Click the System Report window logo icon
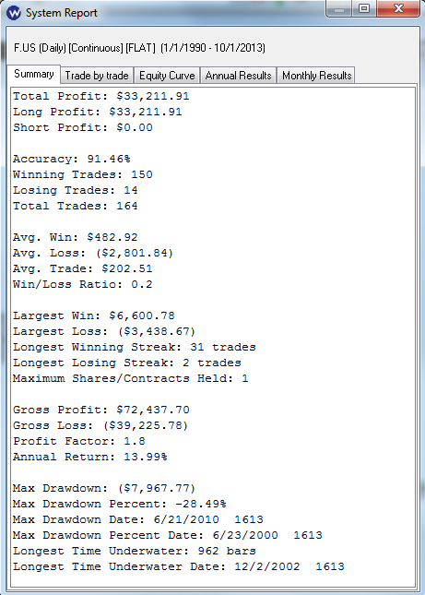 [14, 13]
